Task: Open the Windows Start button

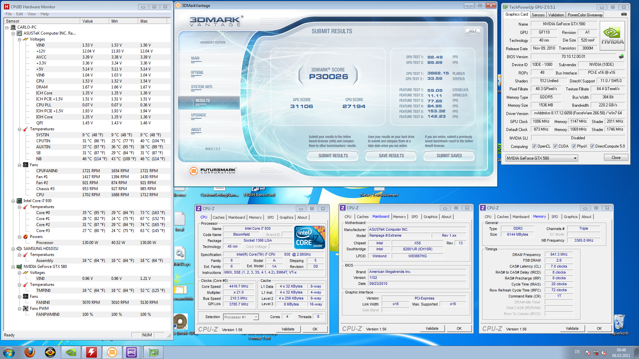Action: click(9, 352)
